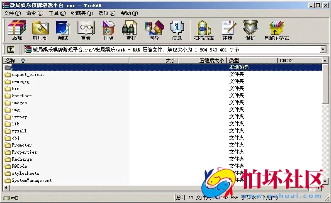
Task: Select the stylesheets folder name
Action: tap(26, 173)
